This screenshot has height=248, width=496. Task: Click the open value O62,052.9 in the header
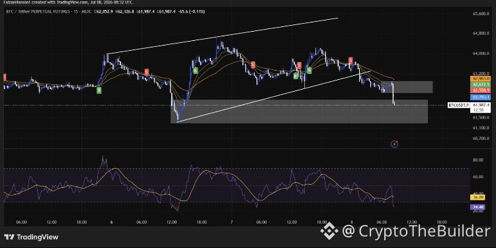click(103, 12)
